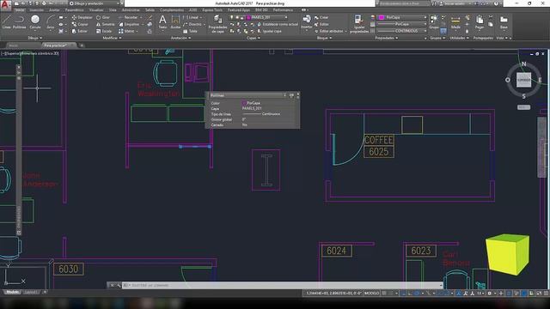
Task: Toggle MODELO space button in status bar
Action: pos(372,293)
